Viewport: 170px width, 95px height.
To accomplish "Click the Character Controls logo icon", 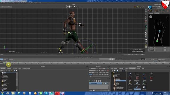I will (150, 7).
